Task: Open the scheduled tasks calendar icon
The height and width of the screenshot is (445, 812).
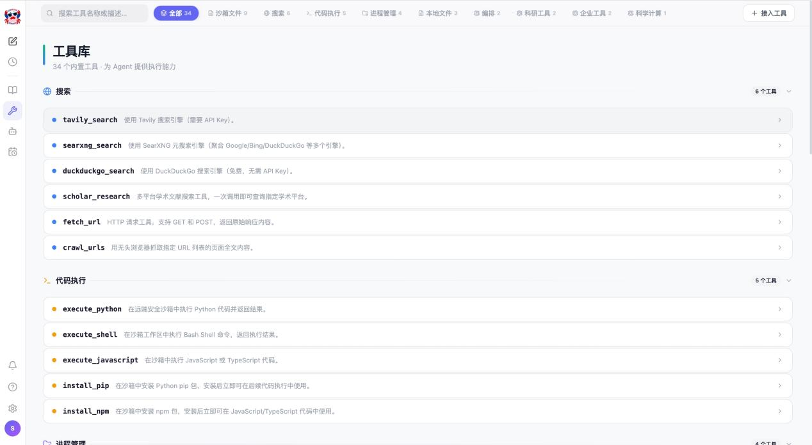Action: pyautogui.click(x=12, y=152)
